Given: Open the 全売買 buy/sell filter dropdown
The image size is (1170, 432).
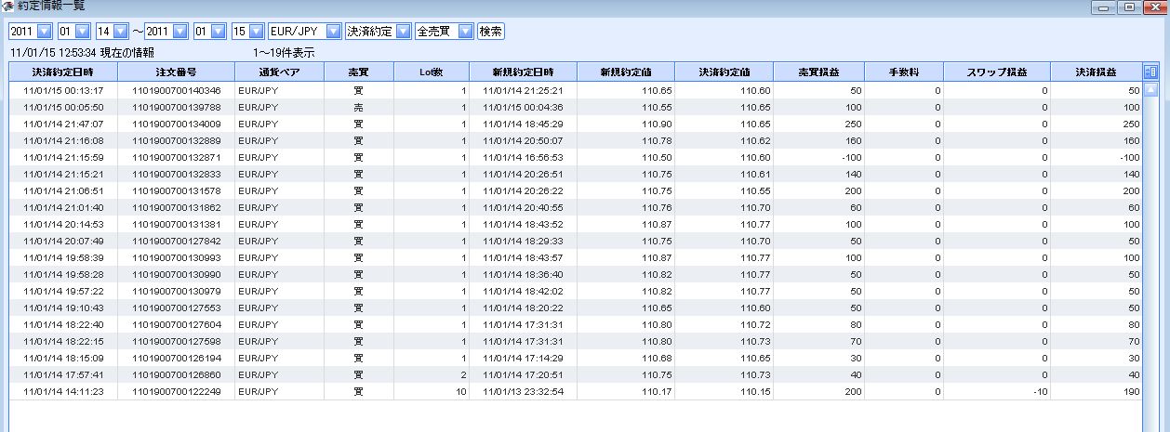Looking at the screenshot, I should 465,32.
